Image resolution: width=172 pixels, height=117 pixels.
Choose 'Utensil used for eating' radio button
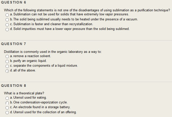tap(7, 98)
